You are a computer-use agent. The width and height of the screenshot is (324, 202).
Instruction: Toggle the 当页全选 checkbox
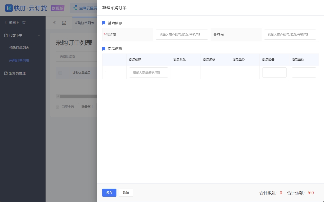tap(57, 107)
